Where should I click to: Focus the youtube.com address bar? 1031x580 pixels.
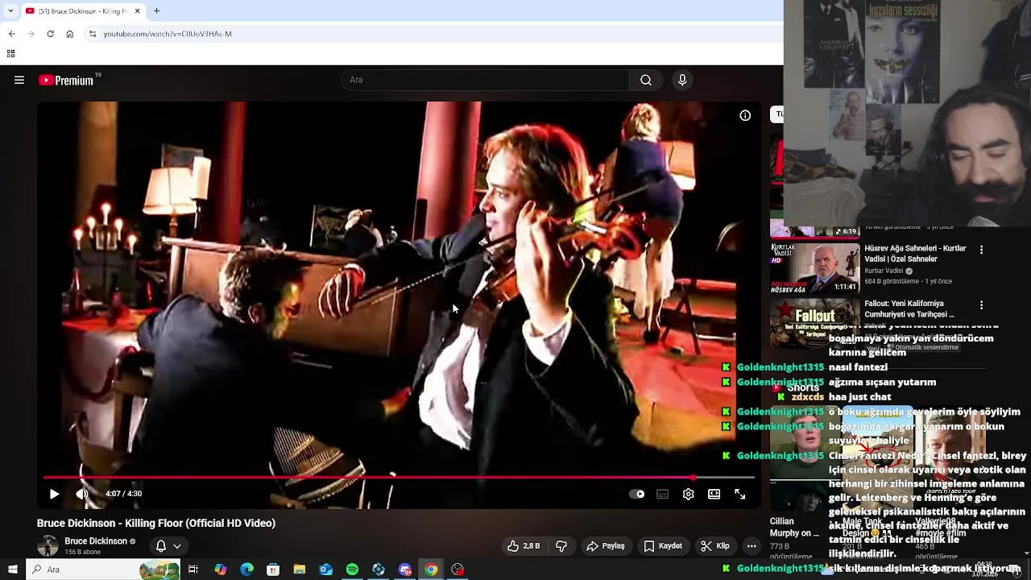(435, 34)
